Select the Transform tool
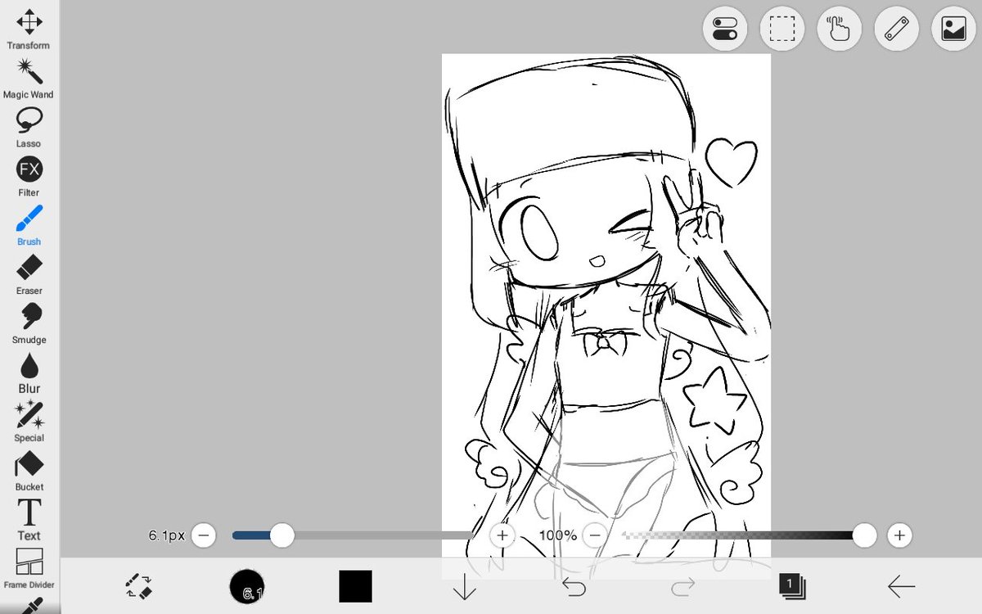The height and width of the screenshot is (614, 982). 29,29
